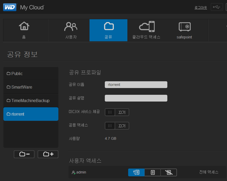Screen dimensions: 227x181
Task: Select the SmartWare share
Action: pyautogui.click(x=31, y=87)
